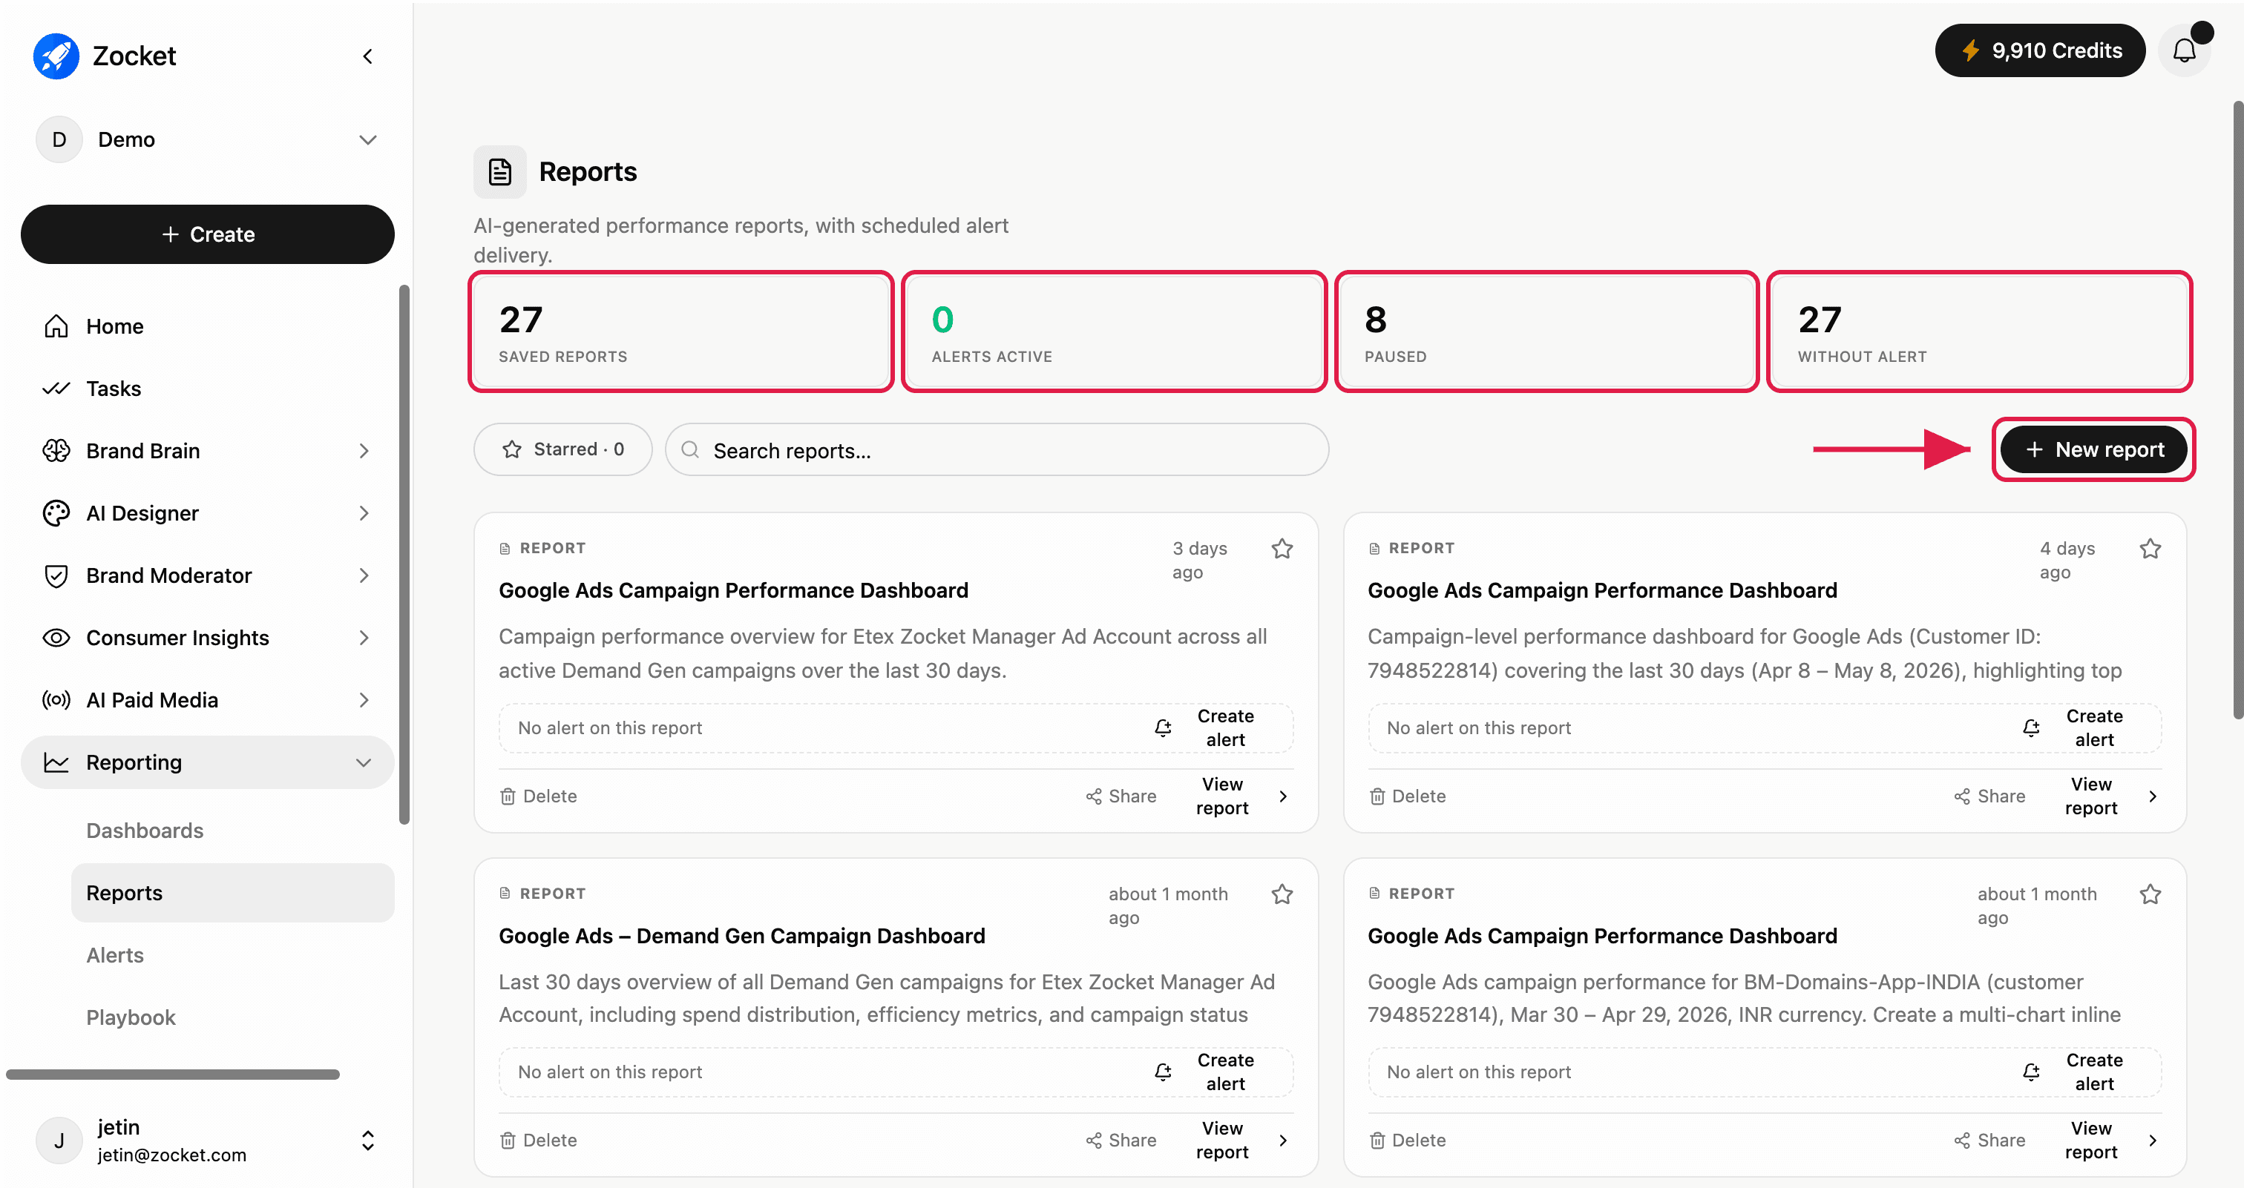Viewport: 2244px width, 1188px height.
Task: Go to Home in the sidebar
Action: coord(207,326)
